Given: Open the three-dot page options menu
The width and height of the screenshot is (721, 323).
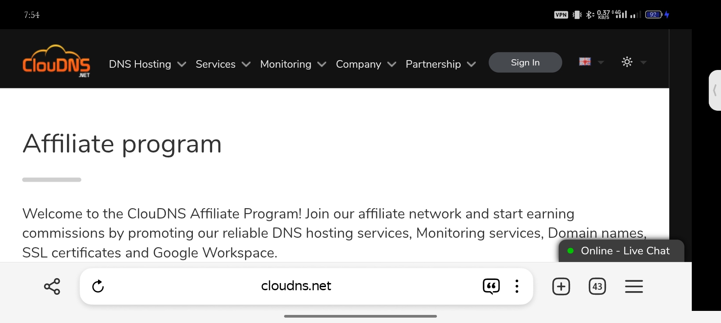Looking at the screenshot, I should coord(517,286).
